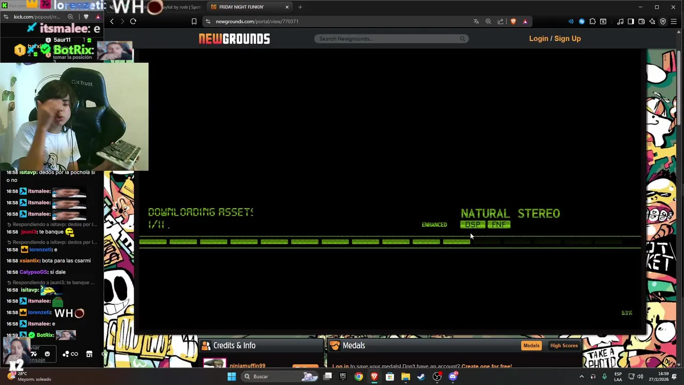Open ninjamuffin99 profile link
This screenshot has height=385, width=684.
[247, 366]
